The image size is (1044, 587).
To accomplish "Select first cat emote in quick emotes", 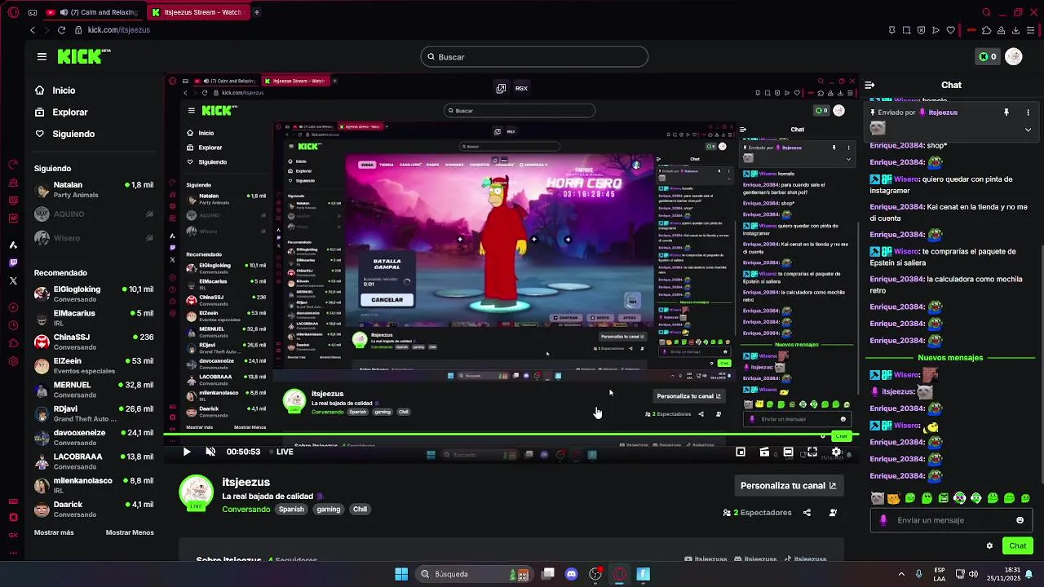I will pyautogui.click(x=877, y=498).
